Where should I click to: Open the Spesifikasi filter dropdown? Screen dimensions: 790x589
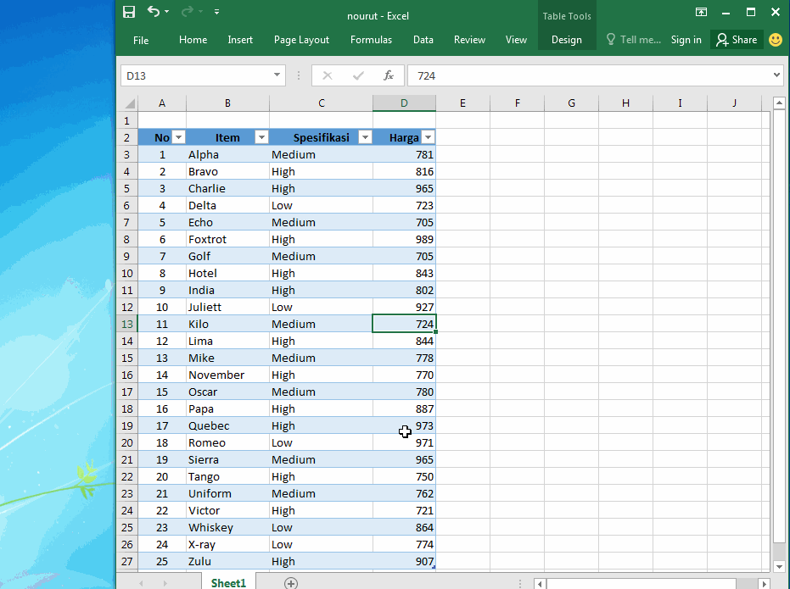(x=365, y=136)
